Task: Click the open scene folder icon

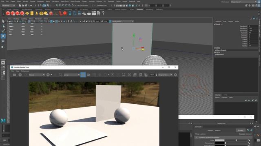Action: (x=23, y=5)
